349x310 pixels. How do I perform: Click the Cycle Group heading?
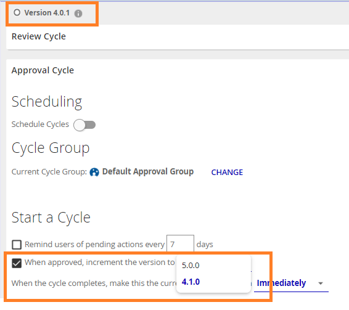click(51, 148)
